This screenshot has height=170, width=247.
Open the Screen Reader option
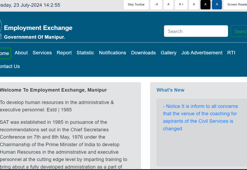click(x=236, y=5)
